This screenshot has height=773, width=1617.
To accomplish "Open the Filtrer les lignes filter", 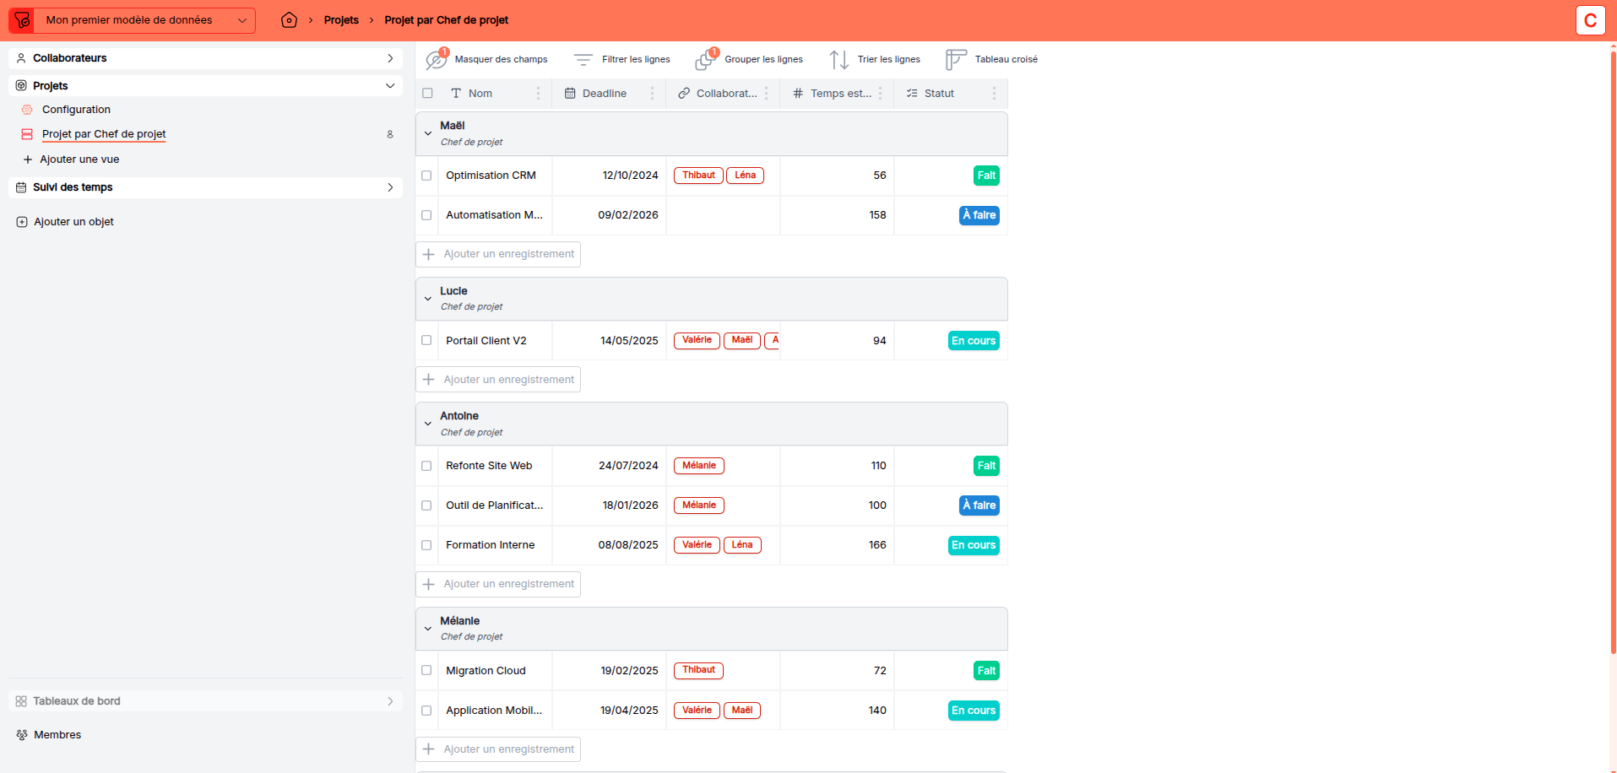I will 583,59.
